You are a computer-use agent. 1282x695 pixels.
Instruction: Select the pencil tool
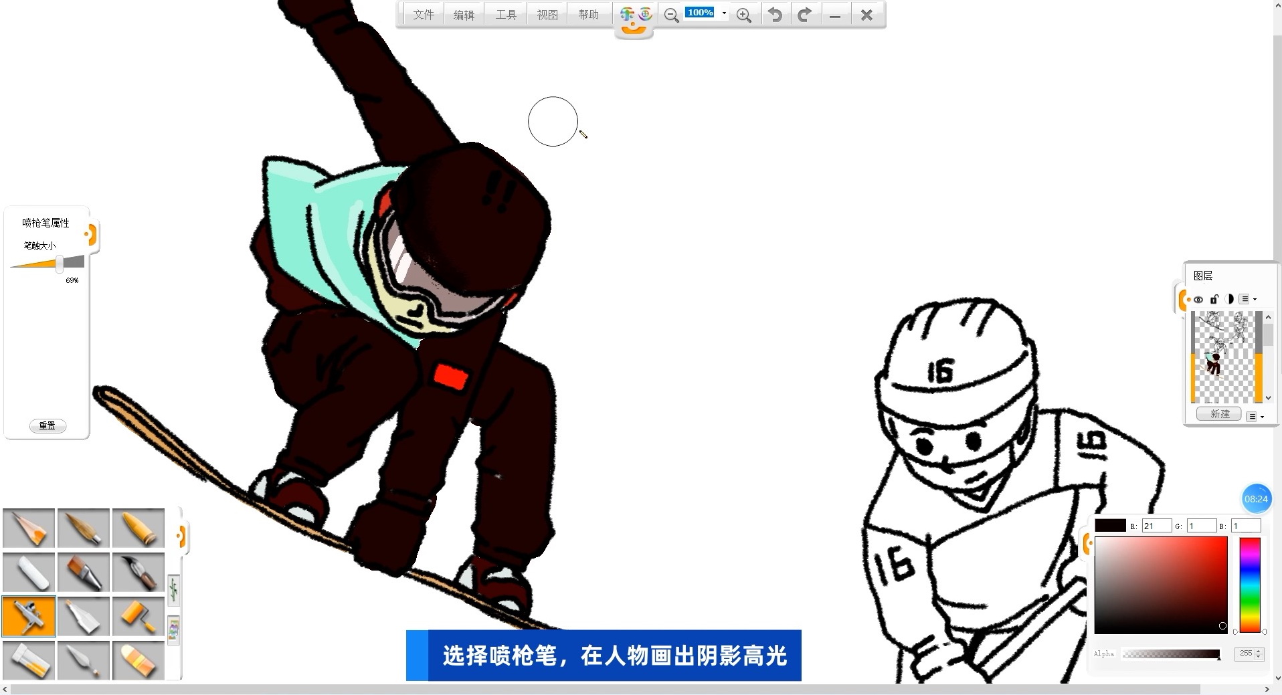point(28,528)
